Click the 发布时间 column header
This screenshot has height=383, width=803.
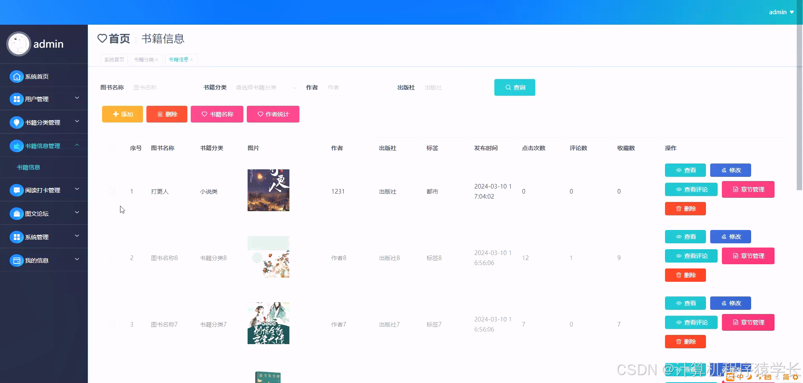pyautogui.click(x=486, y=148)
